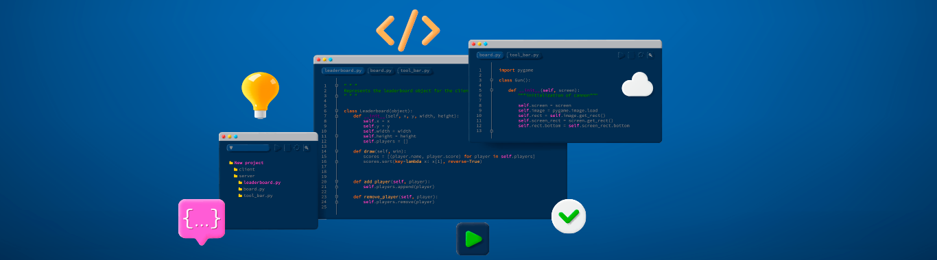Select the tool_bar.py tab in the Gun class window
Viewport: 937px width, 260px height.
pos(524,55)
